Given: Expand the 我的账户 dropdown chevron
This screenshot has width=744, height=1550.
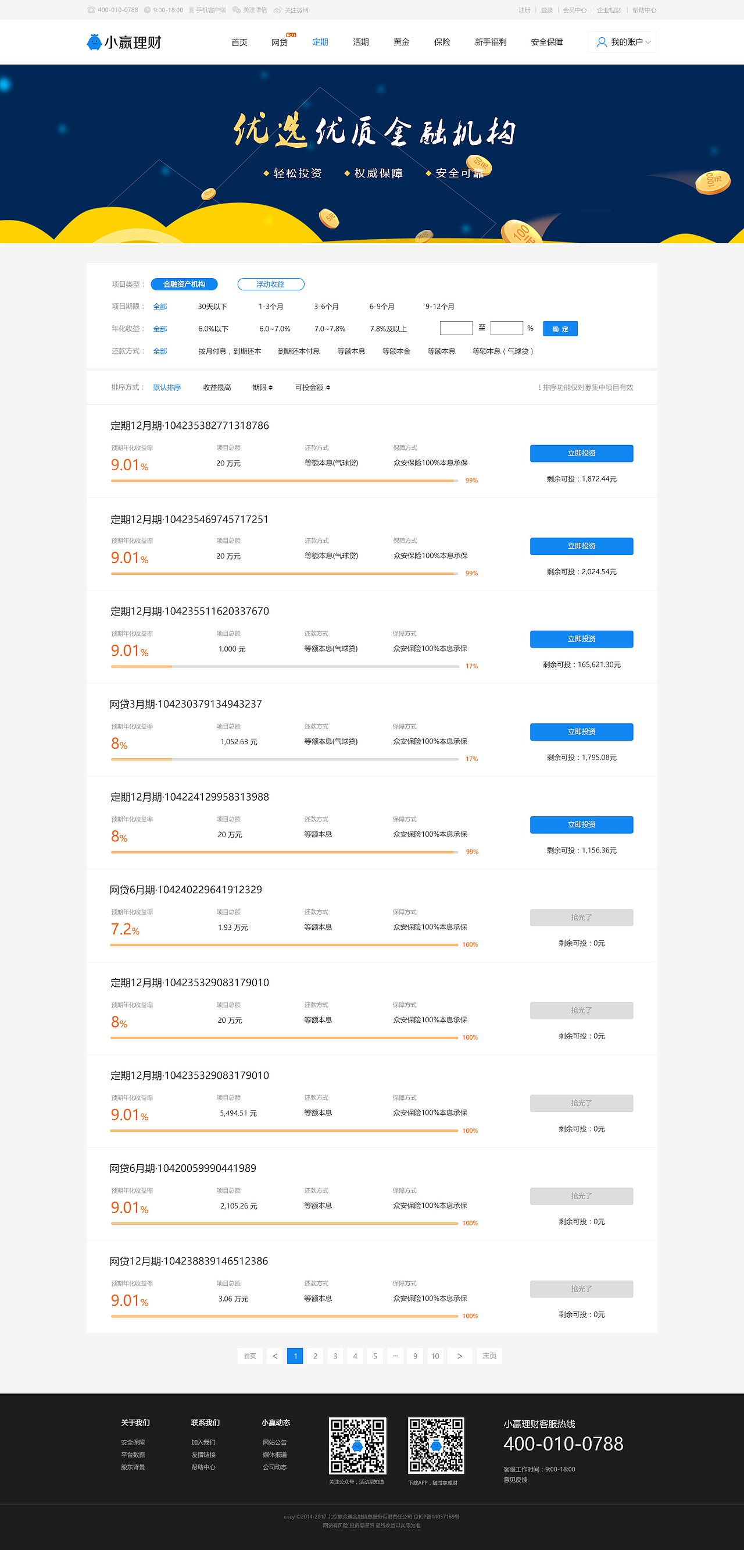Looking at the screenshot, I should click(649, 42).
